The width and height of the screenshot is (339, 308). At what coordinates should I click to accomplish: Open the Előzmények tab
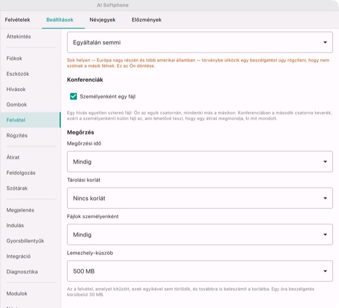point(147,20)
